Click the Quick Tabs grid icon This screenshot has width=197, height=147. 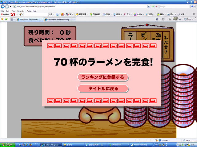pos(12,20)
